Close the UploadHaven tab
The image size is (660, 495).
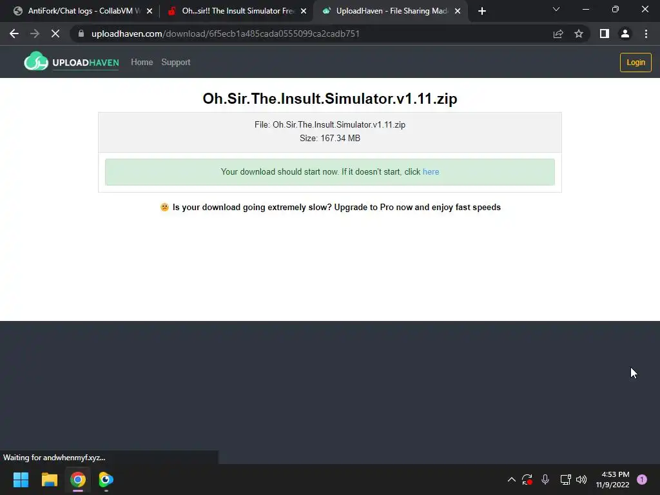point(458,11)
